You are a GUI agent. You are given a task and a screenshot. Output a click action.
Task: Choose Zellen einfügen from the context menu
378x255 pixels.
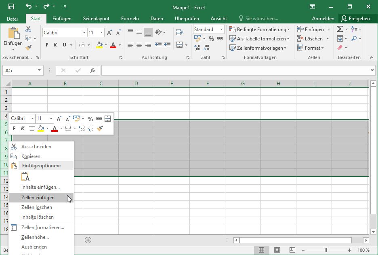pyautogui.click(x=38, y=198)
